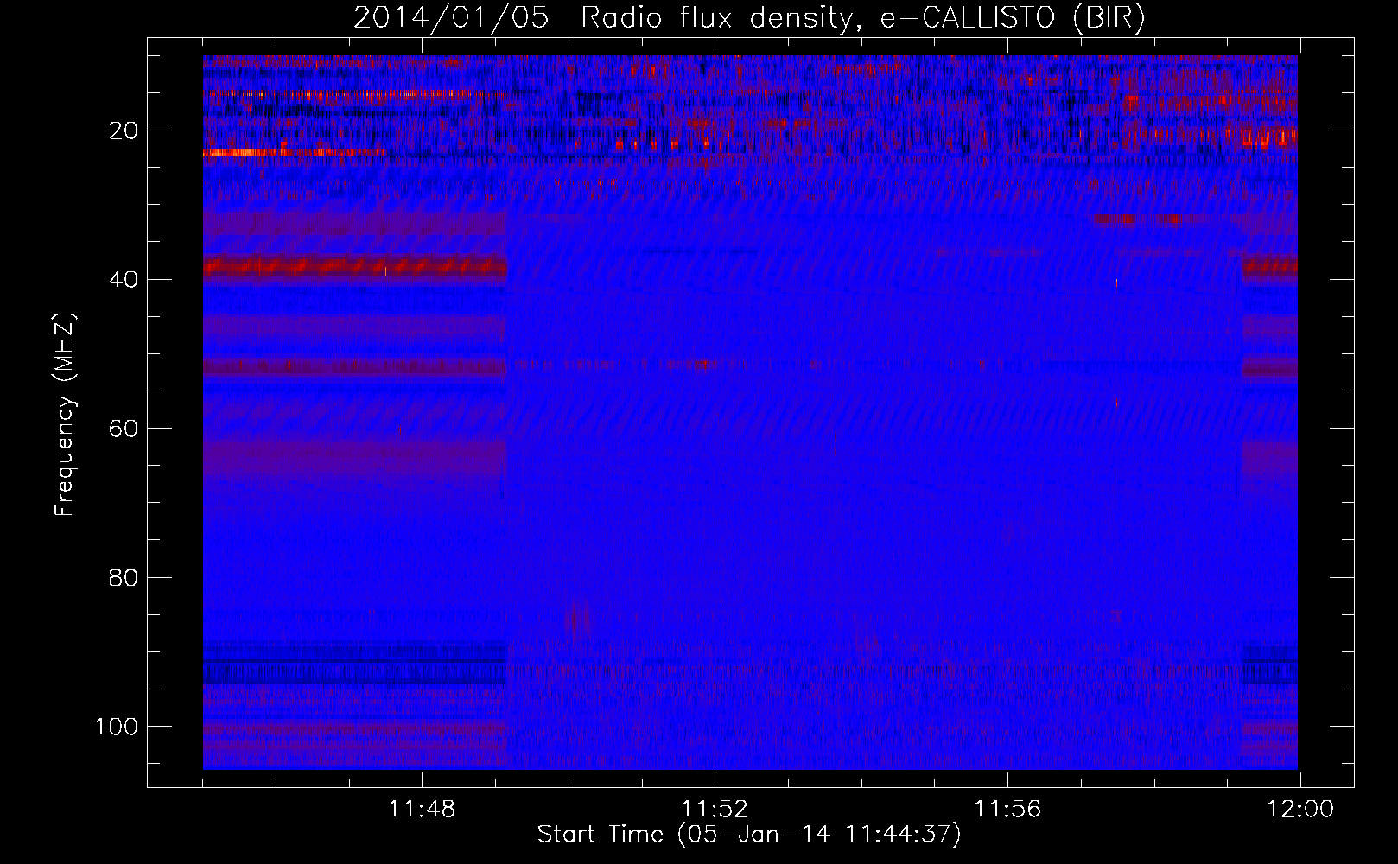Click the 'Start Time (05-Jan-14 11:44:37)' label

(x=749, y=835)
